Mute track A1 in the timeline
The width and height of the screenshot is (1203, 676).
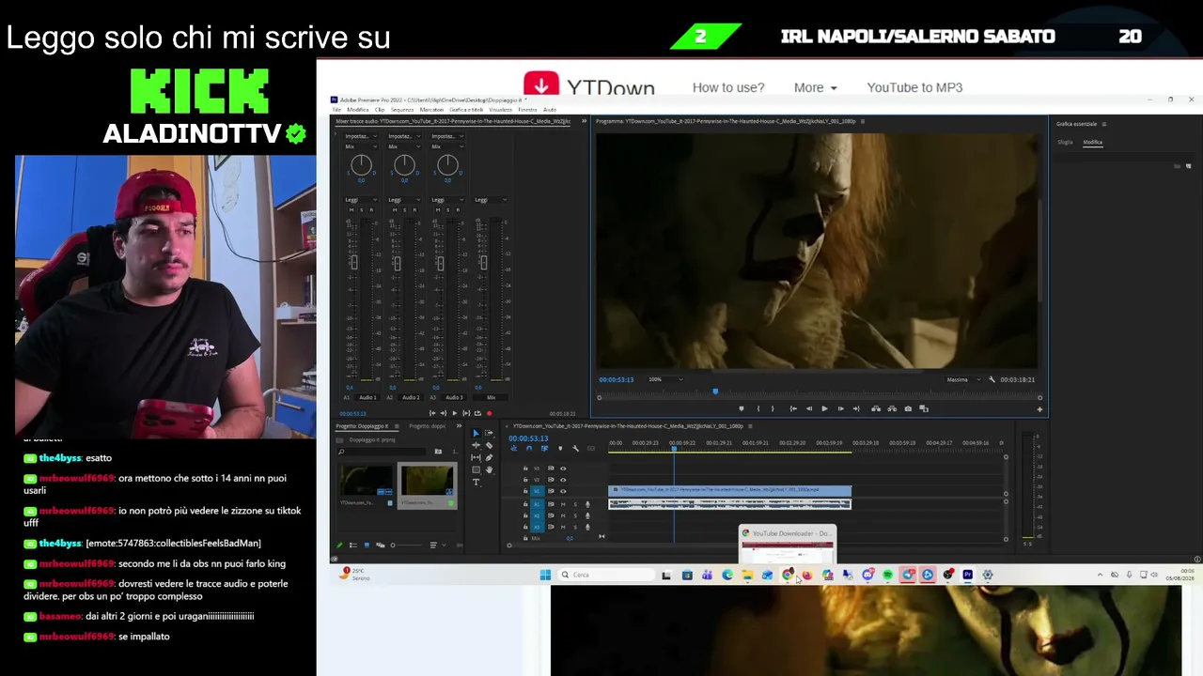click(x=563, y=504)
